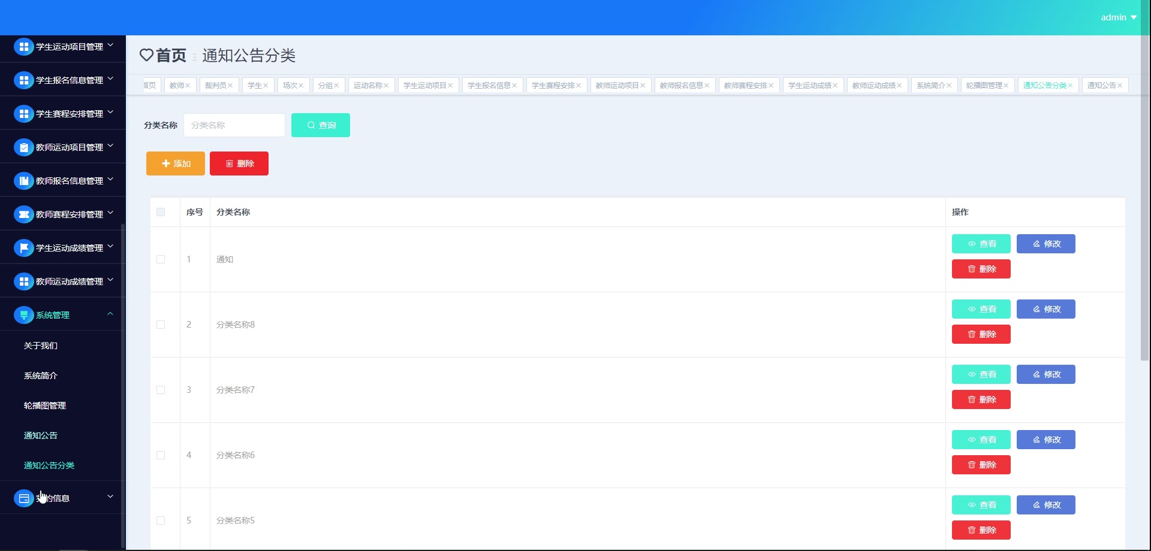Click the 首页 breadcrumb heading link
Viewport: 1151px width, 551px height.
coord(171,55)
